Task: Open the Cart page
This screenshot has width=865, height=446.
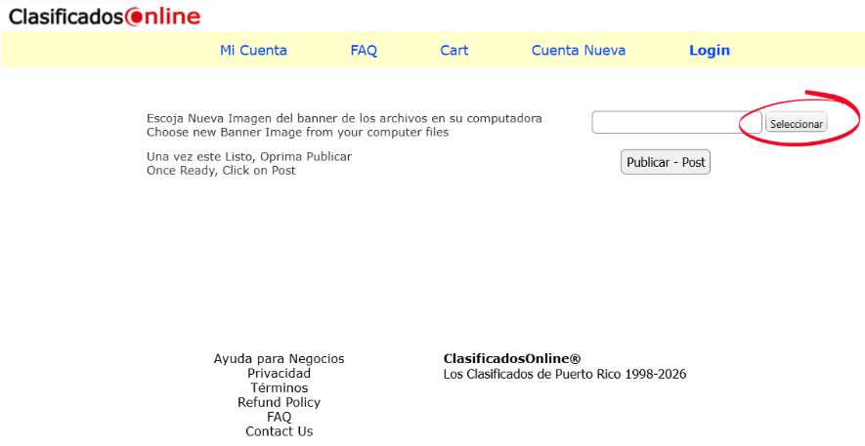Action: [454, 50]
